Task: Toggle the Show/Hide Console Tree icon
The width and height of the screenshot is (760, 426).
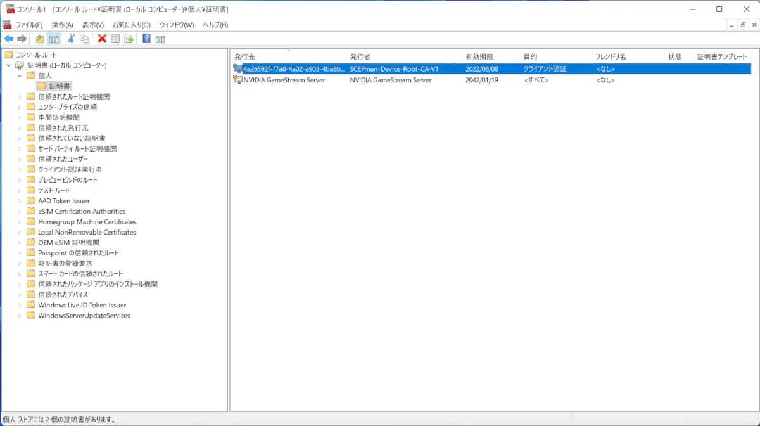Action: point(54,39)
